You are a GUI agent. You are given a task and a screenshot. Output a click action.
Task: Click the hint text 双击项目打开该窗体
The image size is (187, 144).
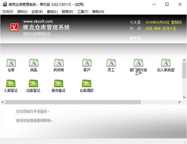[x=32, y=112]
